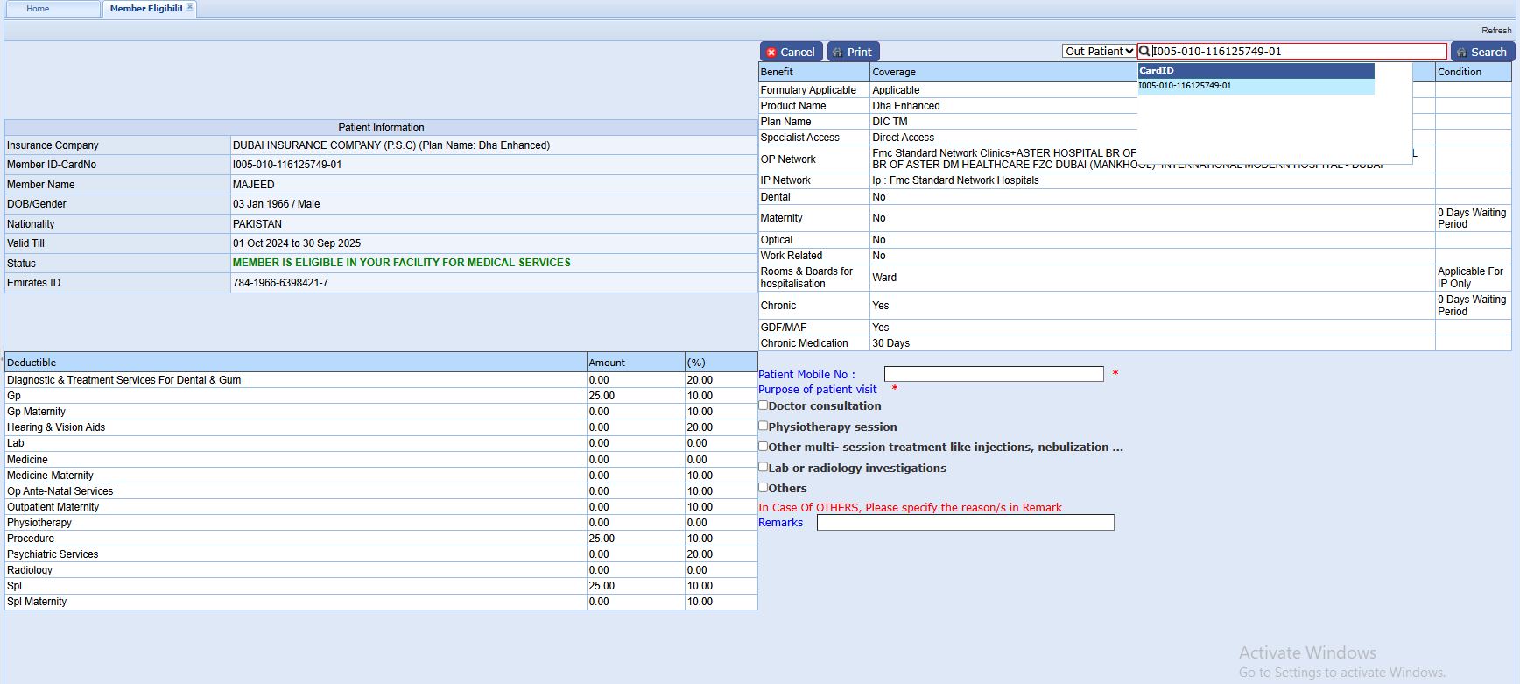
Task: Click the Refresh link
Action: click(x=1495, y=30)
